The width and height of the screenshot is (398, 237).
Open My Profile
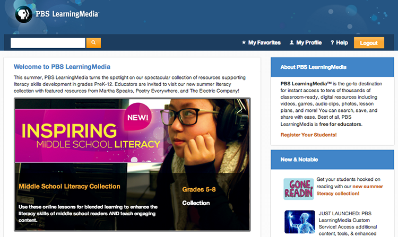pyautogui.click(x=309, y=42)
